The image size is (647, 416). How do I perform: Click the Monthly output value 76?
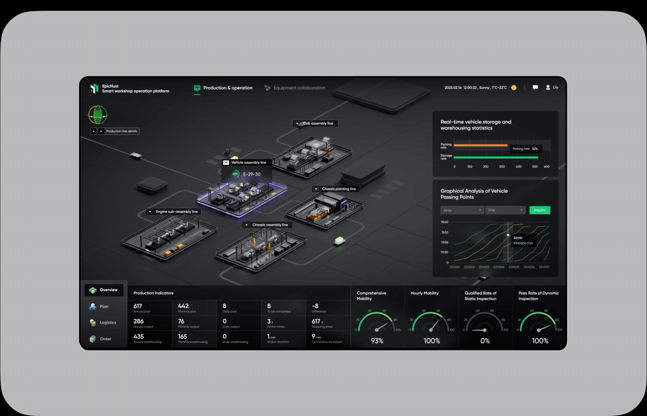tap(181, 321)
